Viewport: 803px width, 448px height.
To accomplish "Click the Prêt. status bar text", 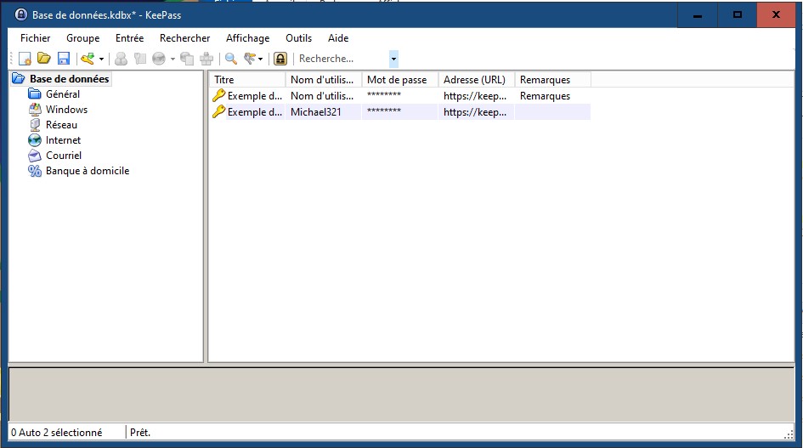I will click(x=140, y=433).
